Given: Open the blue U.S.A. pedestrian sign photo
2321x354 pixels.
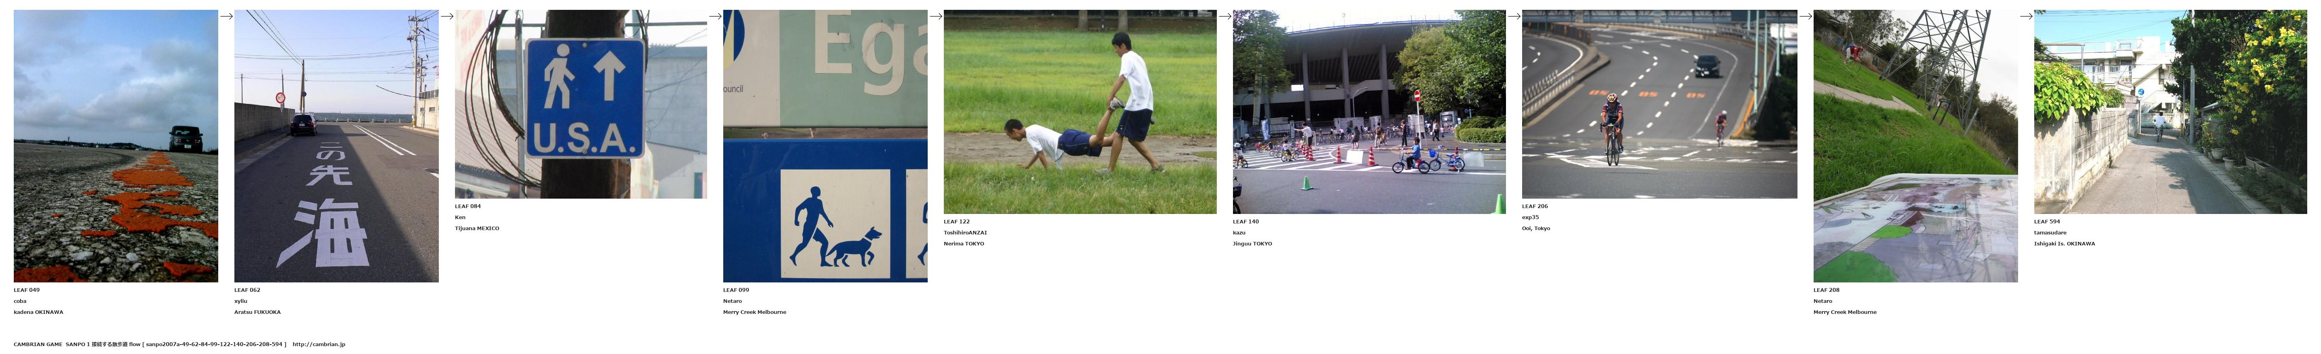Looking at the screenshot, I should (580, 103).
